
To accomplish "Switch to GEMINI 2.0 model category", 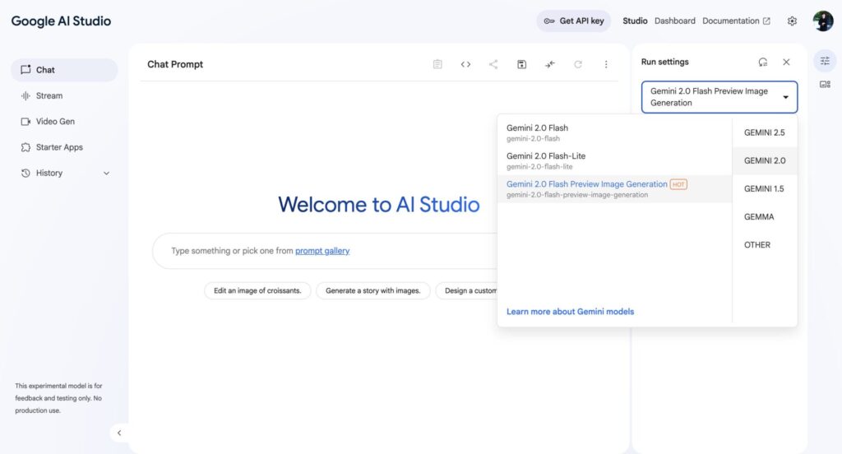I will coord(764,160).
